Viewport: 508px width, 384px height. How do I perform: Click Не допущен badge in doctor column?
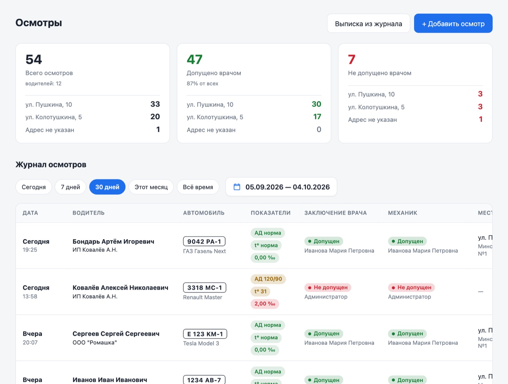pos(328,287)
